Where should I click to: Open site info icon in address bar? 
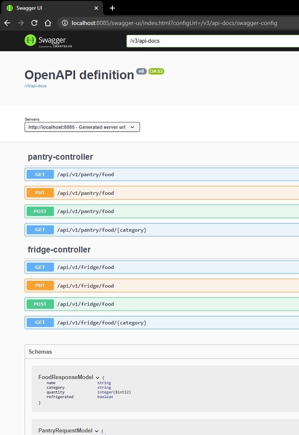[x=65, y=23]
